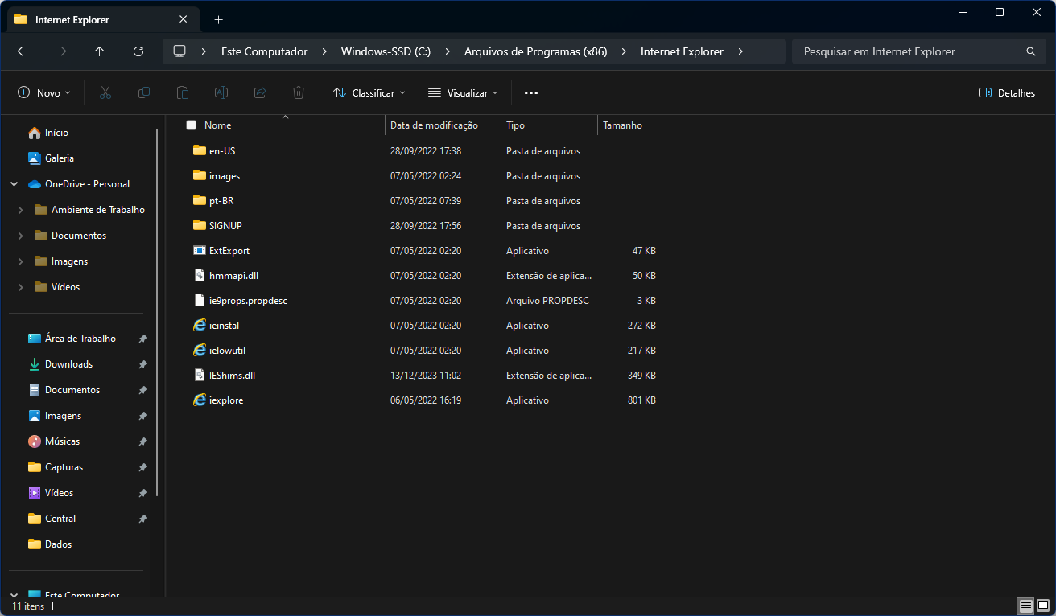Open a new tab with plus button
The height and width of the screenshot is (616, 1056).
[x=218, y=19]
